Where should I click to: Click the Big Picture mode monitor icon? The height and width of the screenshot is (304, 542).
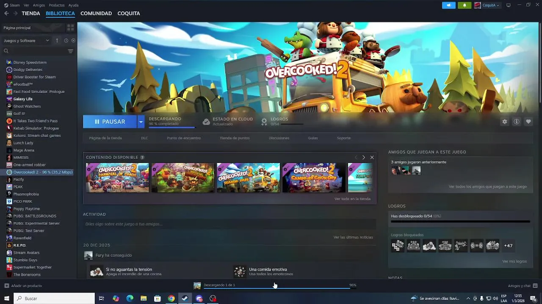pyautogui.click(x=509, y=5)
